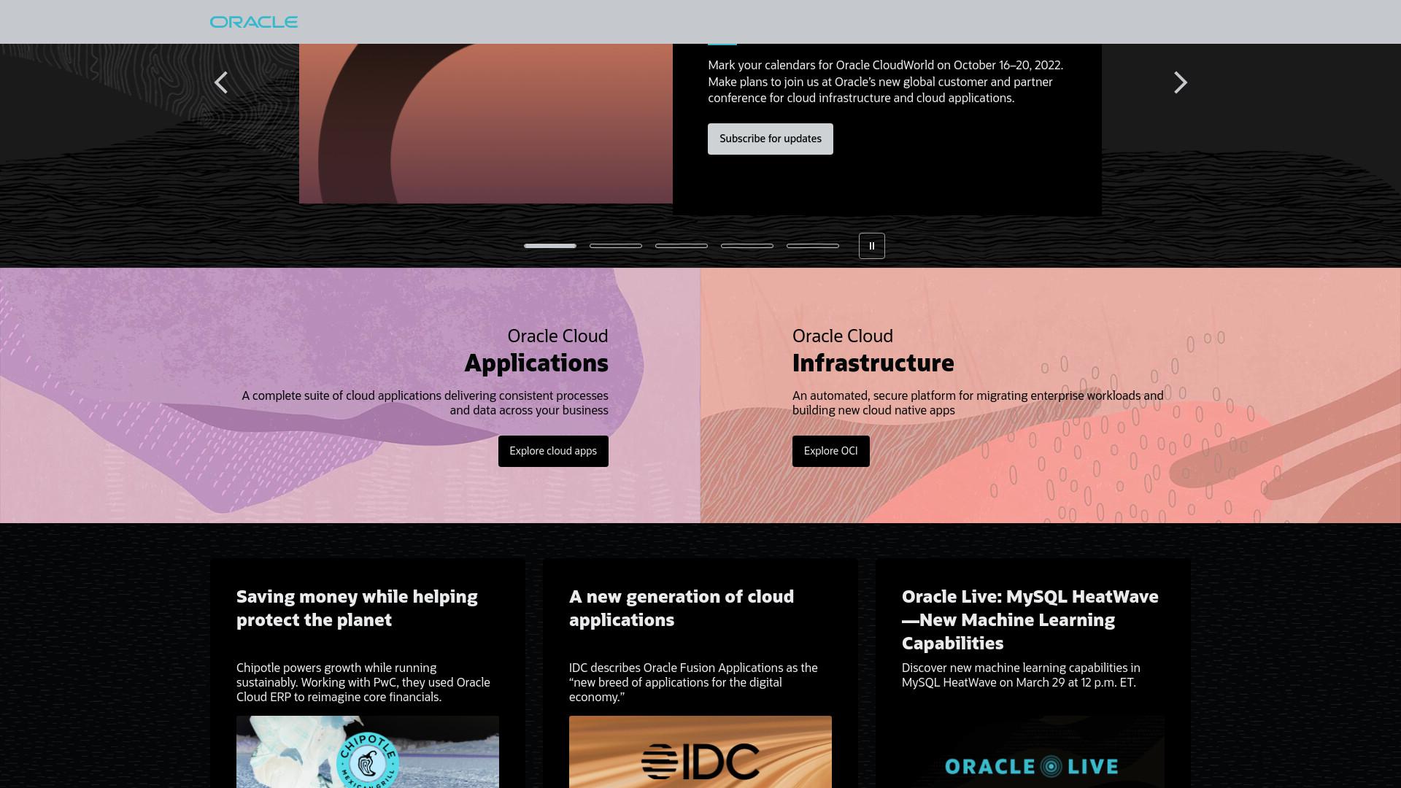The width and height of the screenshot is (1401, 788).
Task: Go to previous carousel slide arrow
Action: [221, 83]
